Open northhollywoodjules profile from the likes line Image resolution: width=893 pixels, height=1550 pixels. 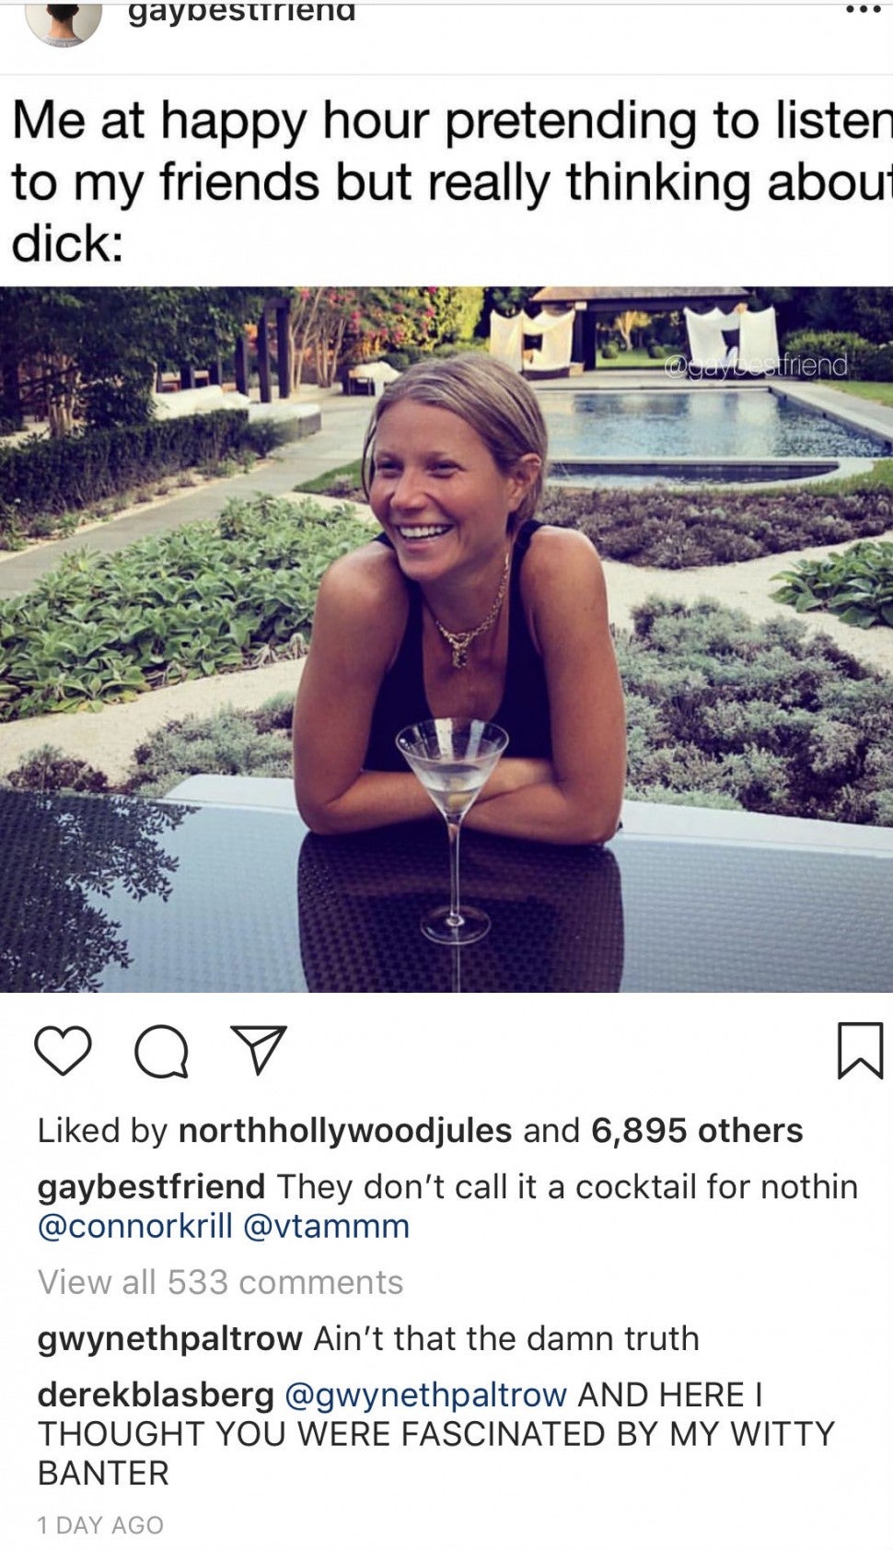coord(344,1130)
